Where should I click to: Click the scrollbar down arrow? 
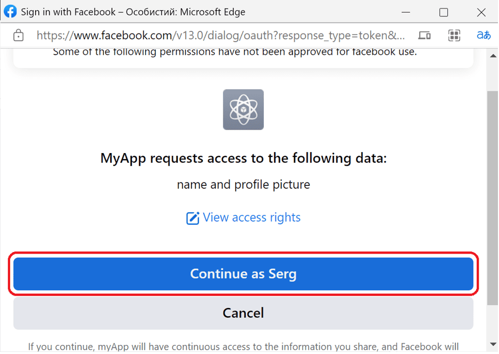pos(493,344)
